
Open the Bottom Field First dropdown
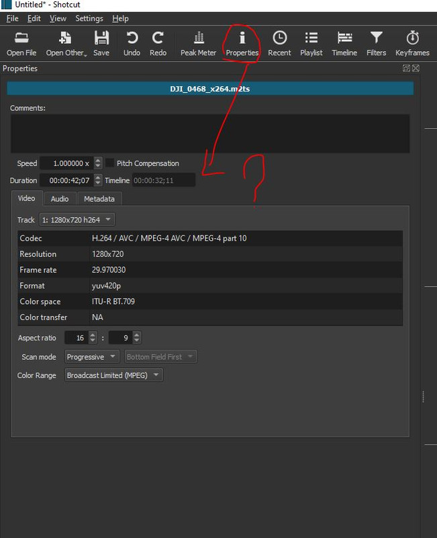[161, 357]
